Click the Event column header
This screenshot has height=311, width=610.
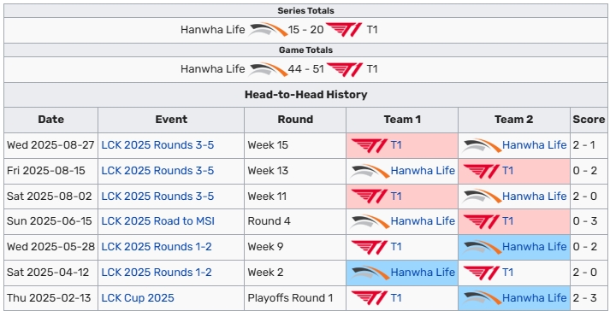click(x=171, y=120)
